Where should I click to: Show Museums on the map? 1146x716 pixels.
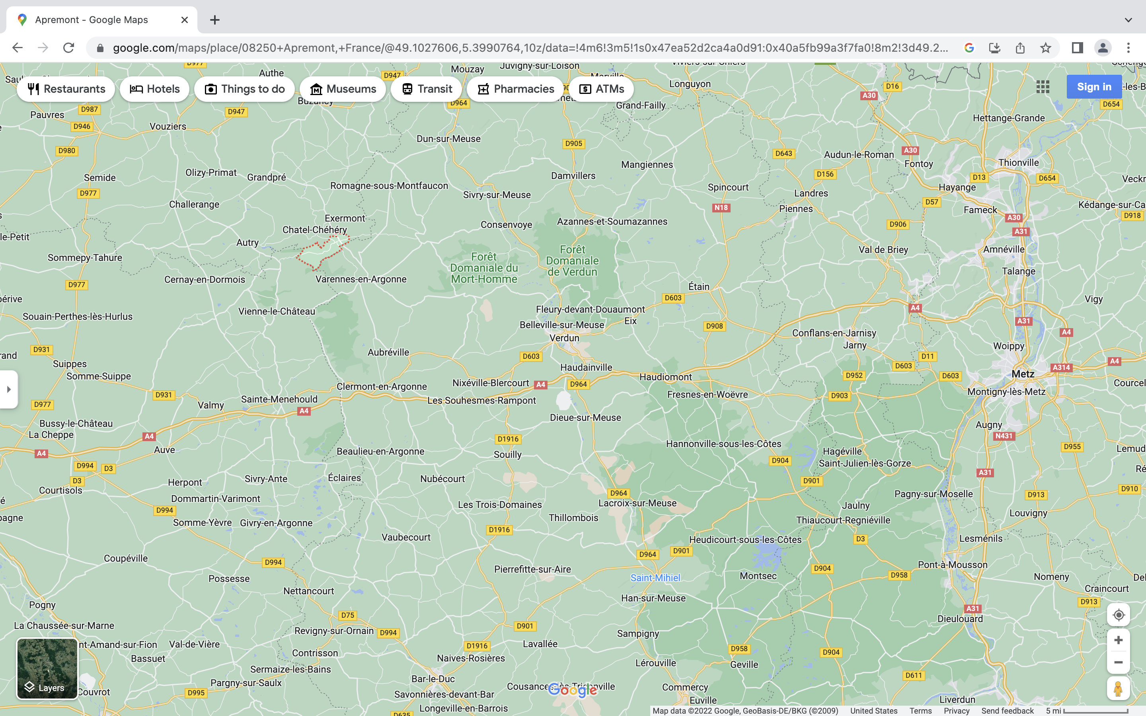(x=342, y=89)
